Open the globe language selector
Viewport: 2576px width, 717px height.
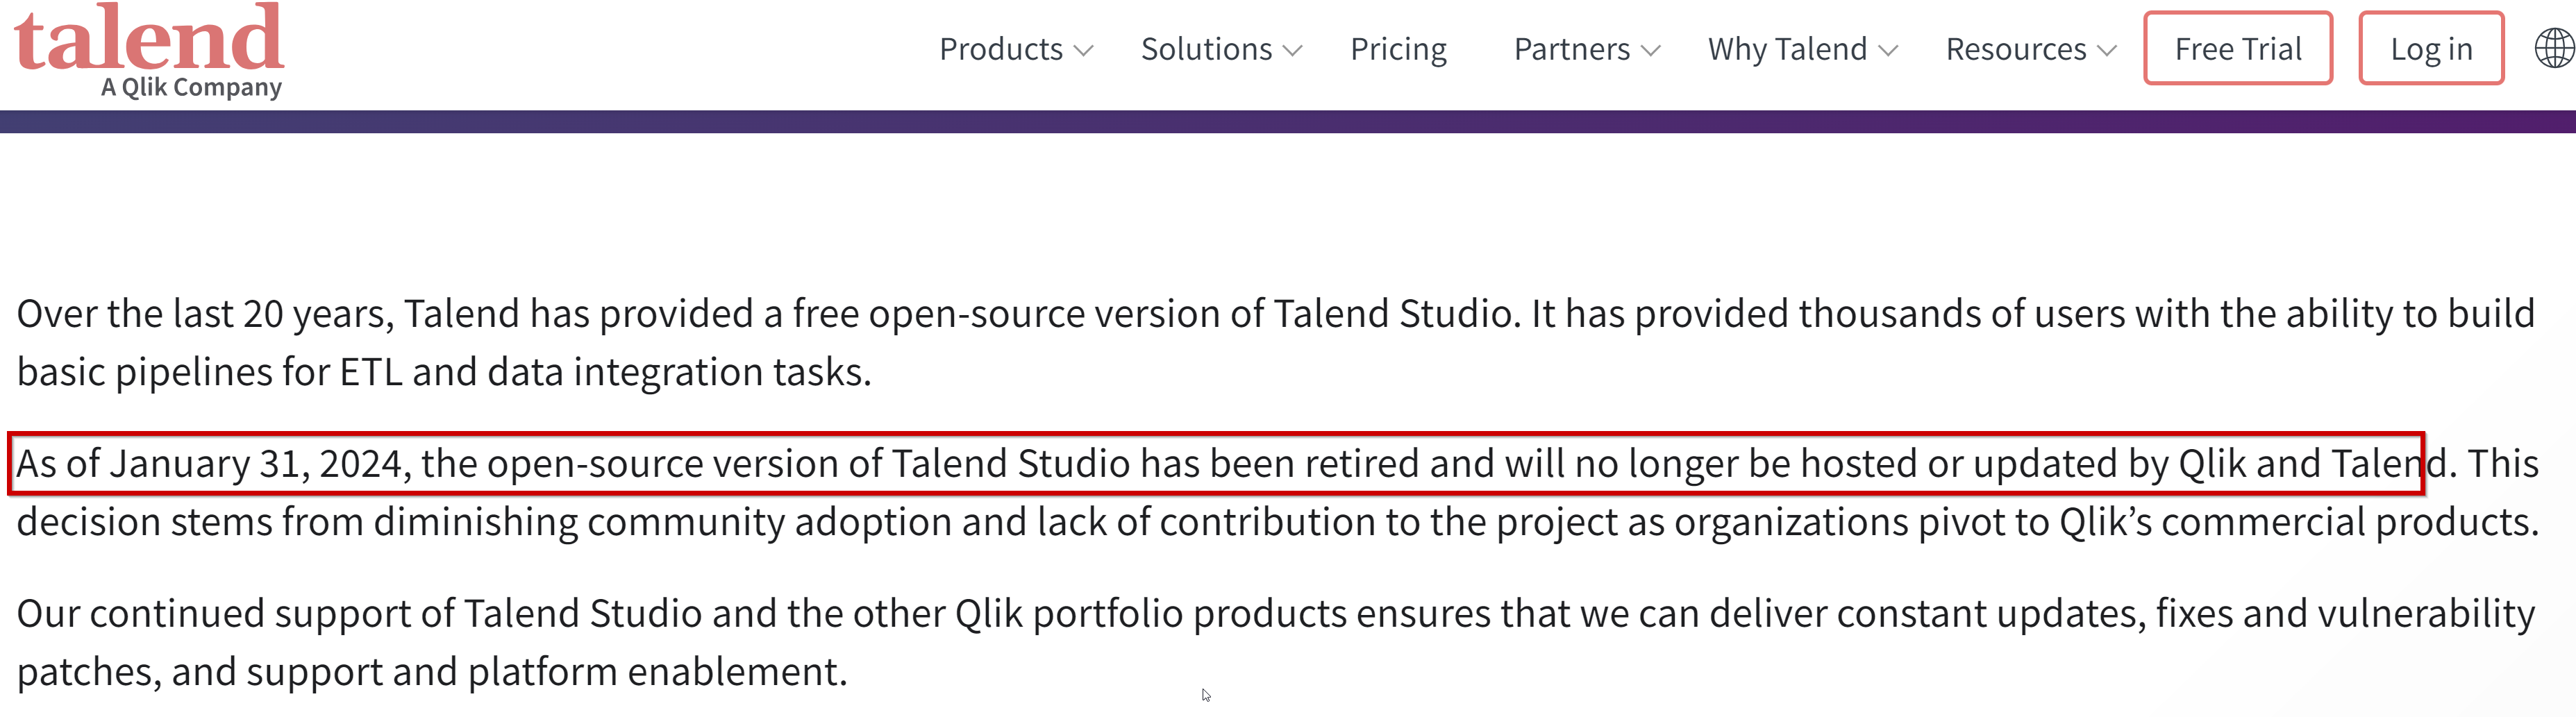point(2555,48)
